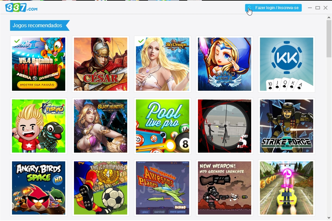
Task: Open the sniper scope stickman game
Action: pos(225,126)
